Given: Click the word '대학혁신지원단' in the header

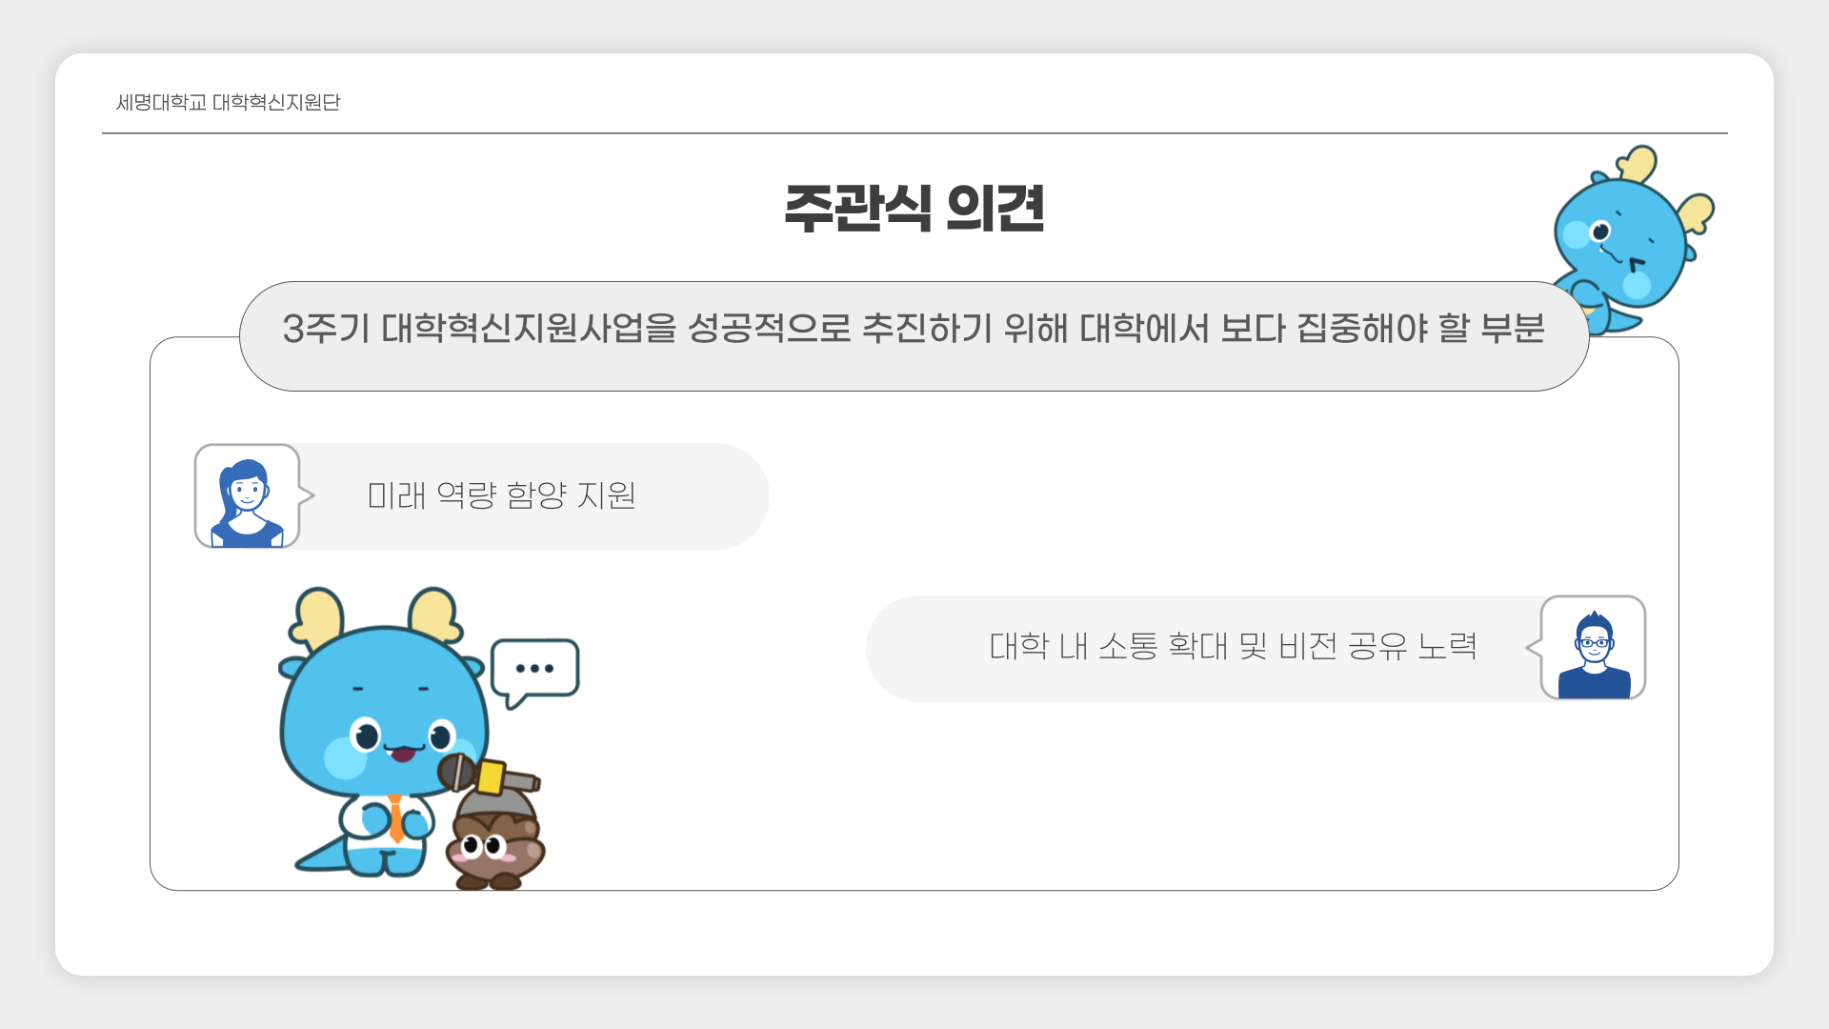Looking at the screenshot, I should [x=276, y=102].
